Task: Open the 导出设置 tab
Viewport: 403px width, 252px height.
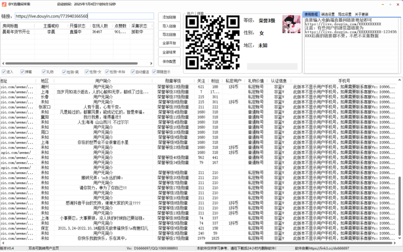Action: click(x=345, y=15)
